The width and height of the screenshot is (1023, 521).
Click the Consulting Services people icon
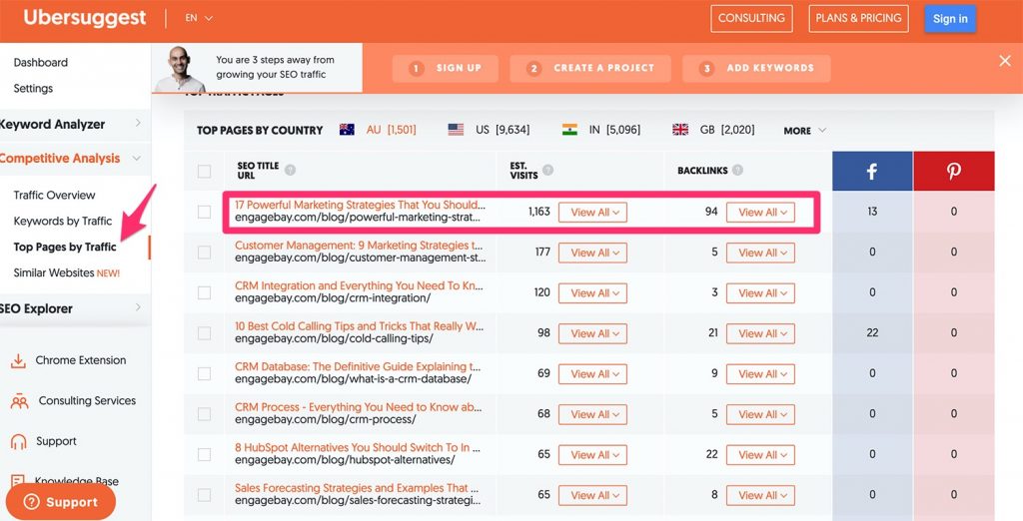[x=19, y=401]
